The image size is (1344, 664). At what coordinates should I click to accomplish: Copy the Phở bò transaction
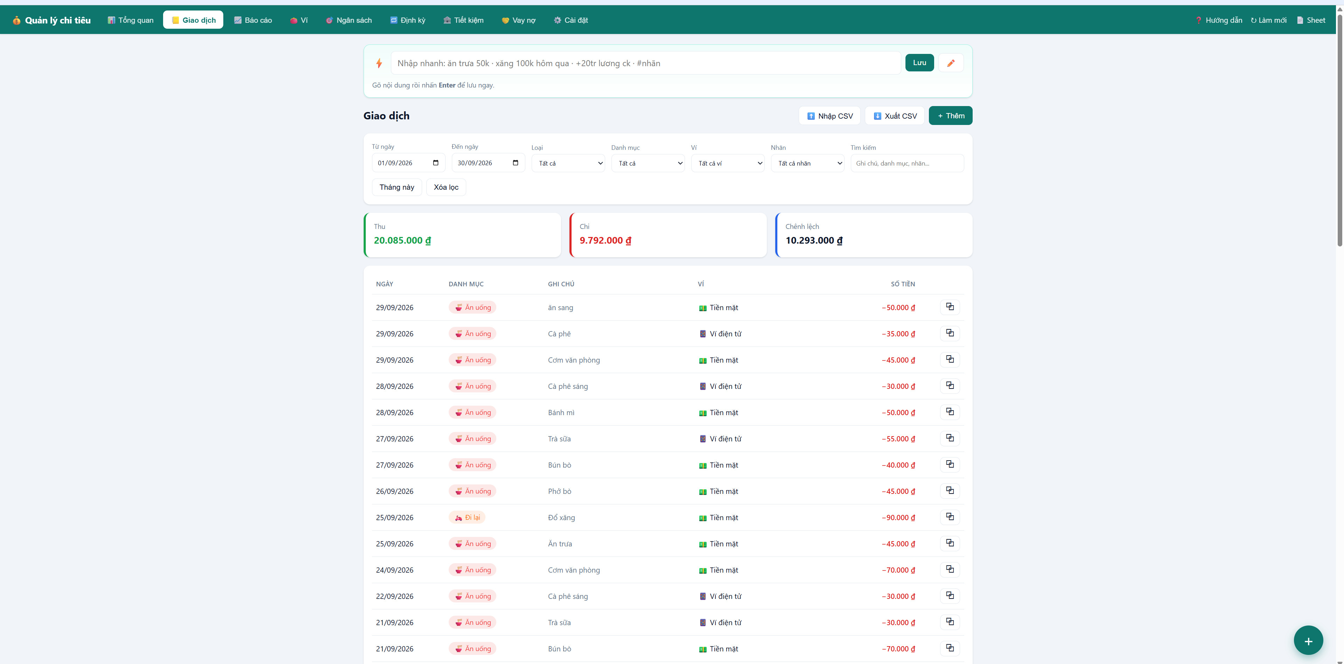pos(950,490)
